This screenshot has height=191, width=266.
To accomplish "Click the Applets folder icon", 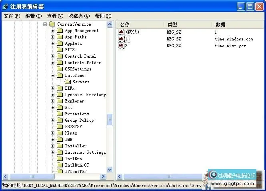I will [x=60, y=43].
